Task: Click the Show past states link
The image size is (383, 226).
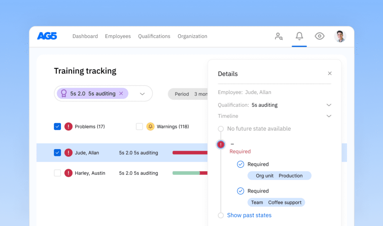Action: [x=249, y=215]
